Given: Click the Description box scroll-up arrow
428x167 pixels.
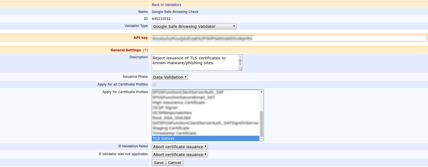Looking at the screenshot, I should (240, 57).
